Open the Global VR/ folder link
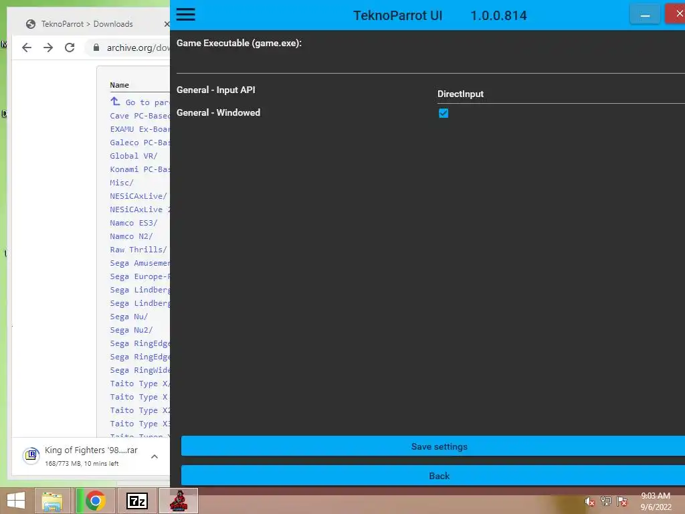 (134, 155)
